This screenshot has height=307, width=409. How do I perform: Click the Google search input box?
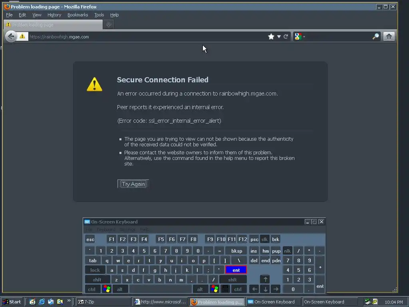[x=339, y=36]
